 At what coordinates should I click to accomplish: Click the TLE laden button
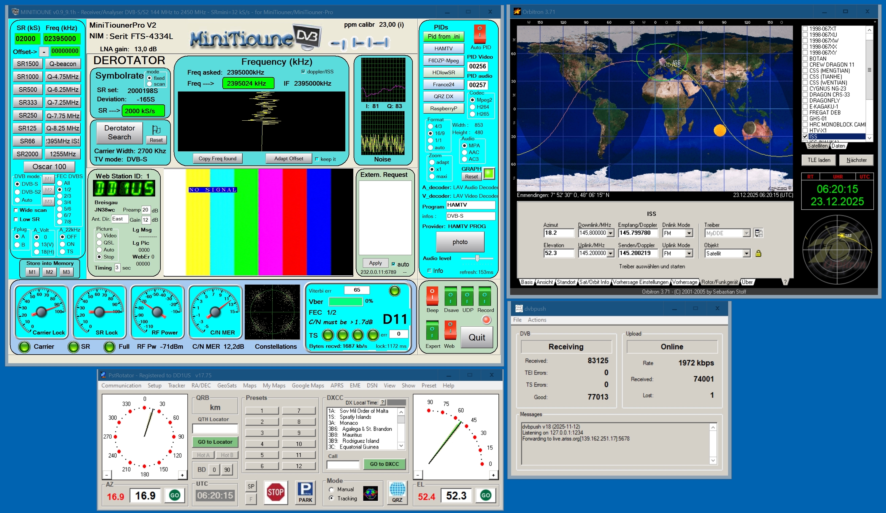click(819, 160)
